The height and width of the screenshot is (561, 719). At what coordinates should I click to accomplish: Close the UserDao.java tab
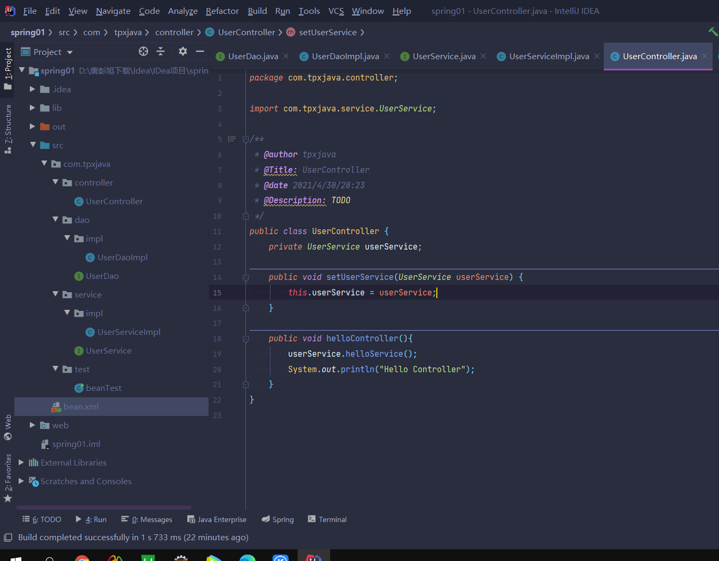pos(286,56)
